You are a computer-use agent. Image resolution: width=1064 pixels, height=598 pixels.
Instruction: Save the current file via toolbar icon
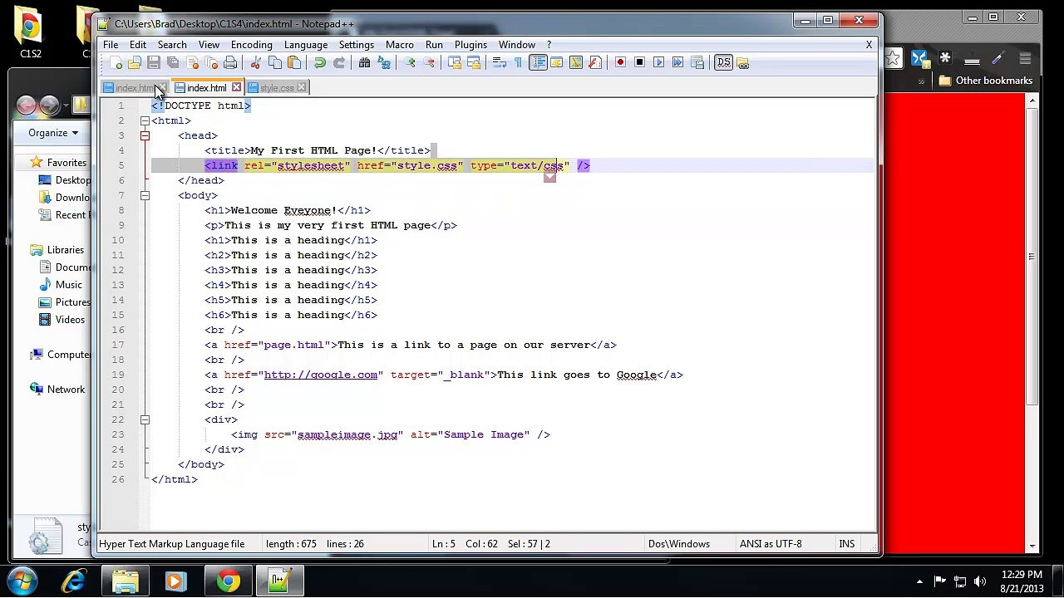pos(154,63)
